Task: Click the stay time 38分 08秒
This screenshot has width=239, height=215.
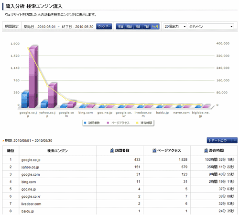Action: pos(227,196)
